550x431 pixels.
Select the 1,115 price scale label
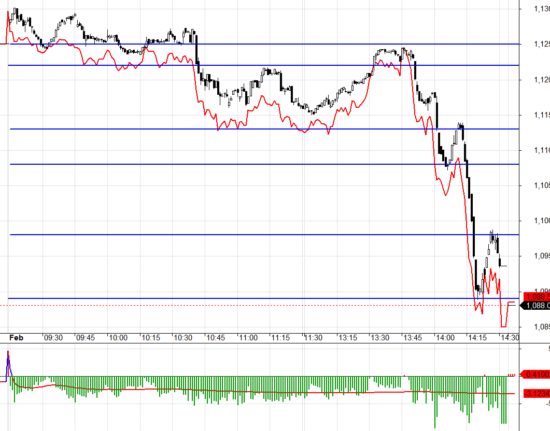click(541, 115)
